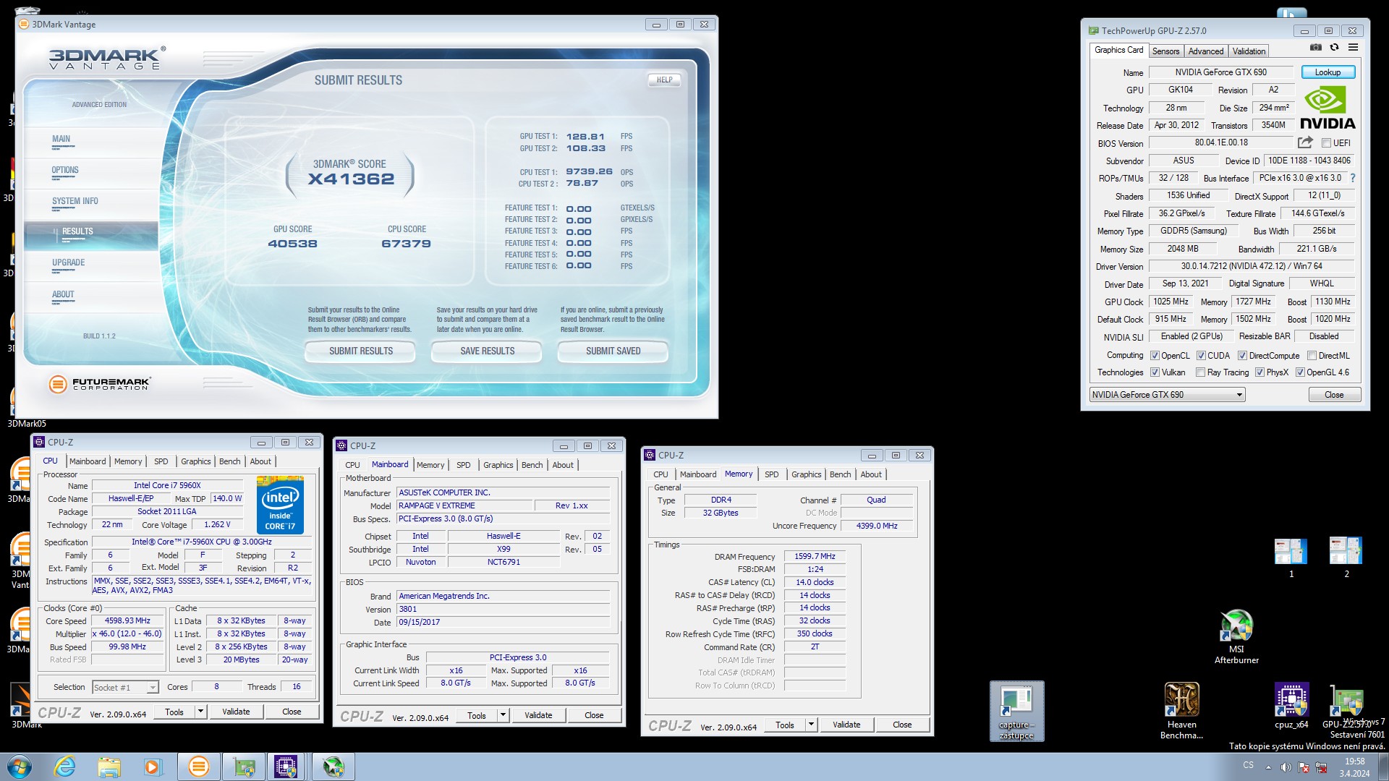Toggle the UEFI checkbox in GPU-Z

pos(1326,143)
